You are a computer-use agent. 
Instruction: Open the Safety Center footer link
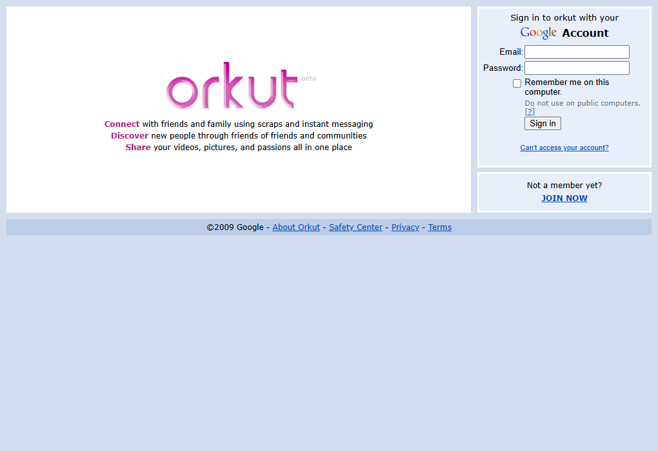tap(356, 227)
